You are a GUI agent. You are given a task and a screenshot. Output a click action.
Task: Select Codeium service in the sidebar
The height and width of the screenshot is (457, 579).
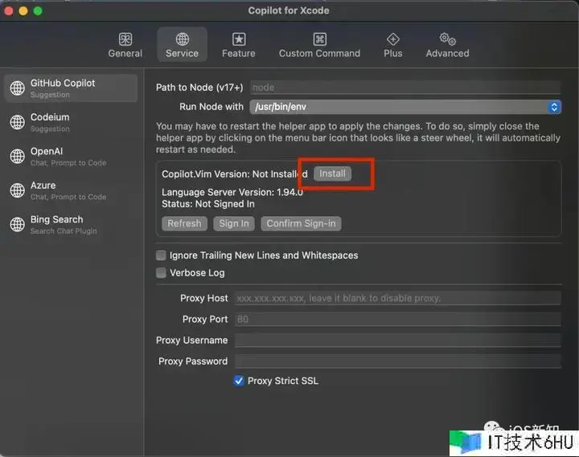[71, 122]
